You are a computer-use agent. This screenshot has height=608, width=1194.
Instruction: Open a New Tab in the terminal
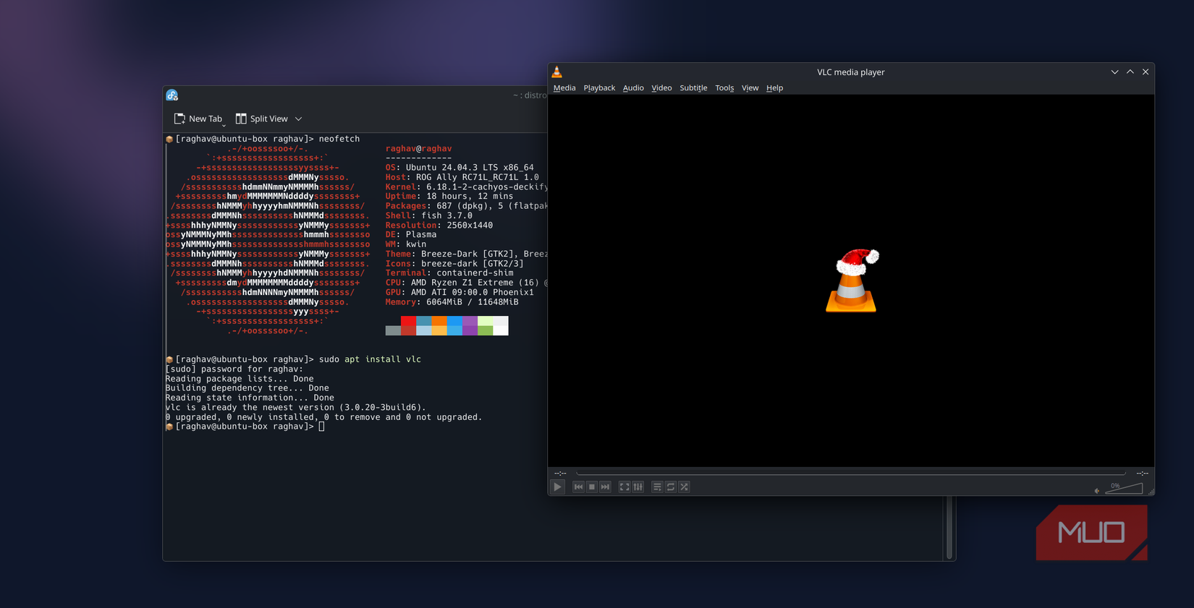(x=198, y=119)
